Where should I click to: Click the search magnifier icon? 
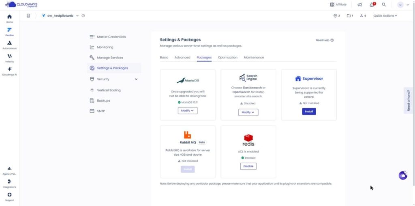tap(384, 4)
